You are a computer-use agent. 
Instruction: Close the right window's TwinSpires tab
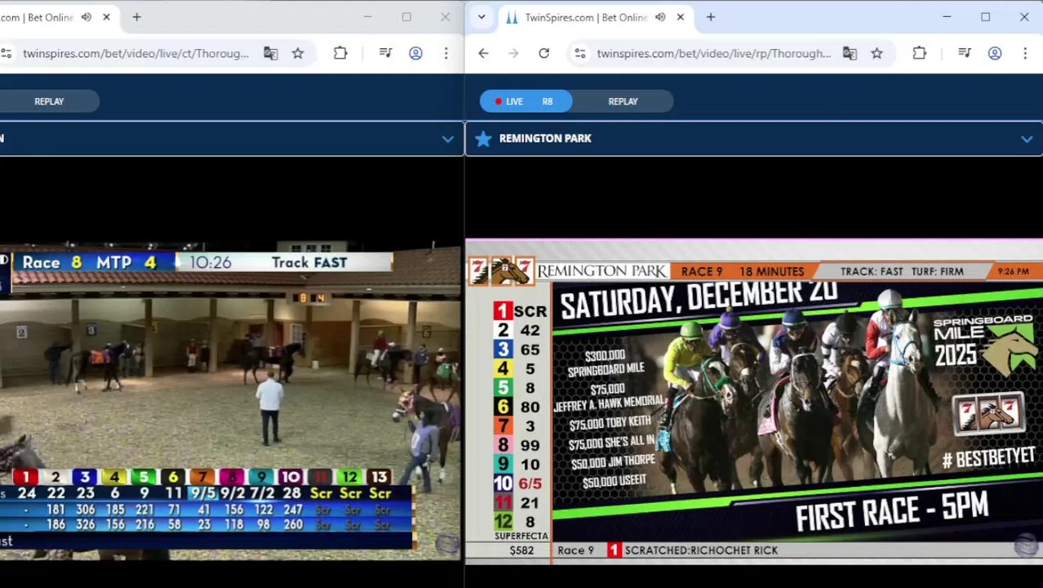[680, 17]
